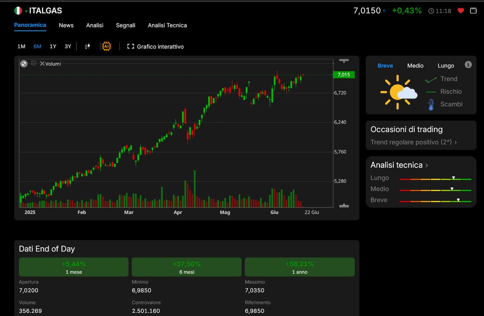Open Grafico interattivo full screen chart
Screen dimensions: 484x316
[x=155, y=46]
